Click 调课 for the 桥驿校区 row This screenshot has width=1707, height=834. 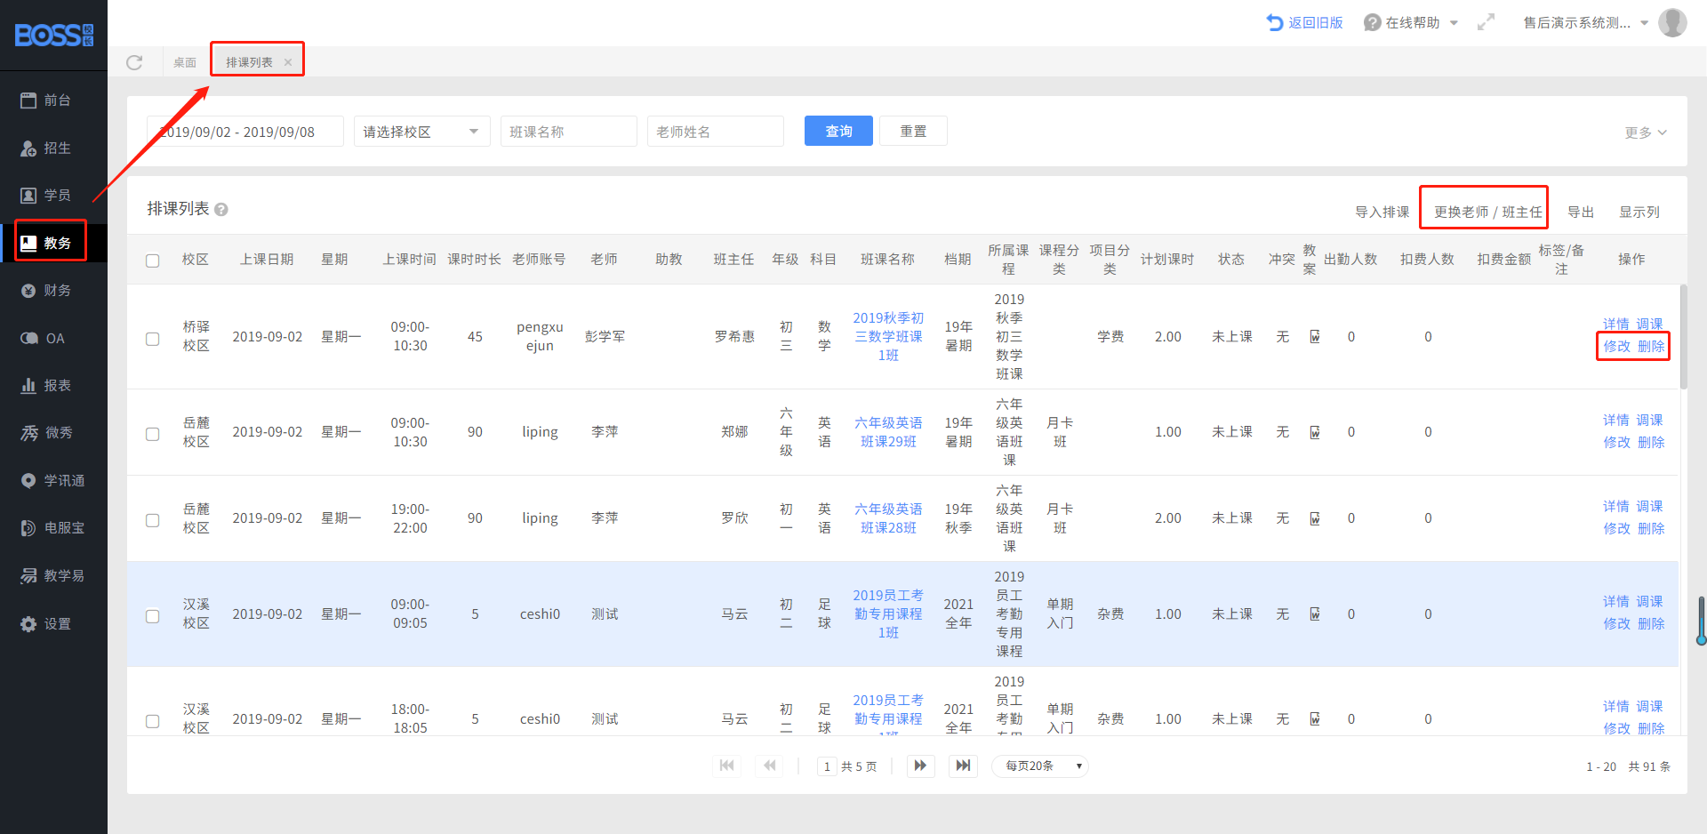1649,324
